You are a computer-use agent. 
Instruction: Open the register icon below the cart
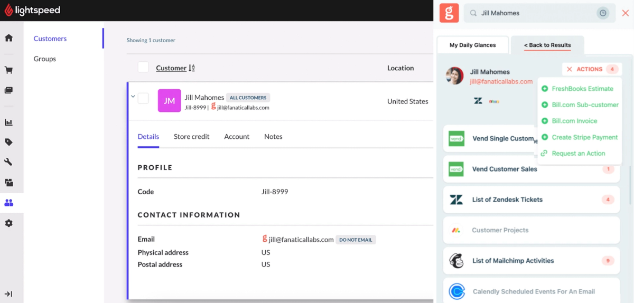click(x=8, y=90)
